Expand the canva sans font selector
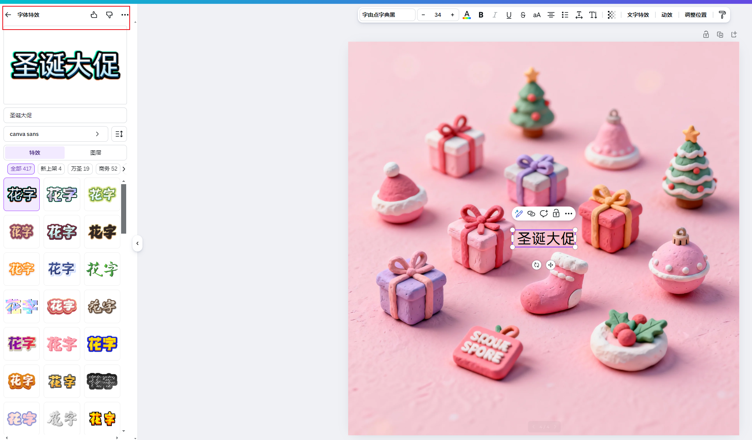The width and height of the screenshot is (752, 440). pyautogui.click(x=56, y=134)
